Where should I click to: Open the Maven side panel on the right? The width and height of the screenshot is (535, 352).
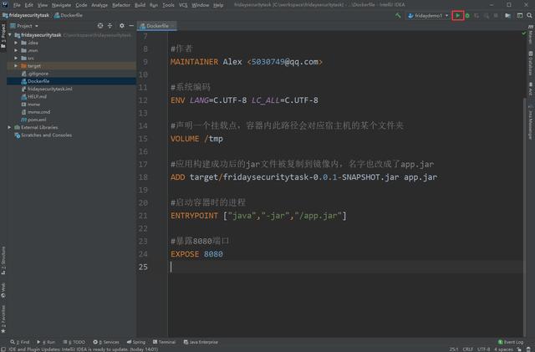coord(531,35)
